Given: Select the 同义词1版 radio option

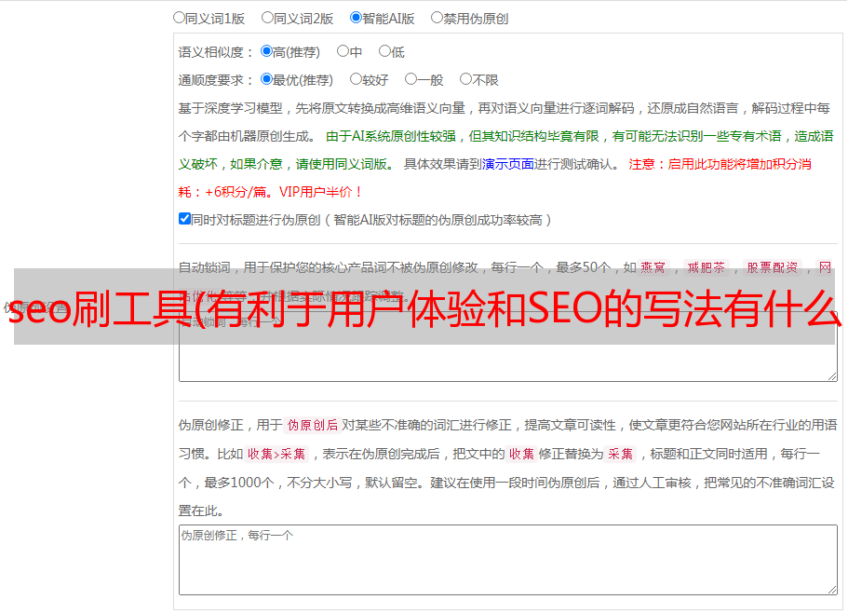Looking at the screenshot, I should pyautogui.click(x=180, y=18).
